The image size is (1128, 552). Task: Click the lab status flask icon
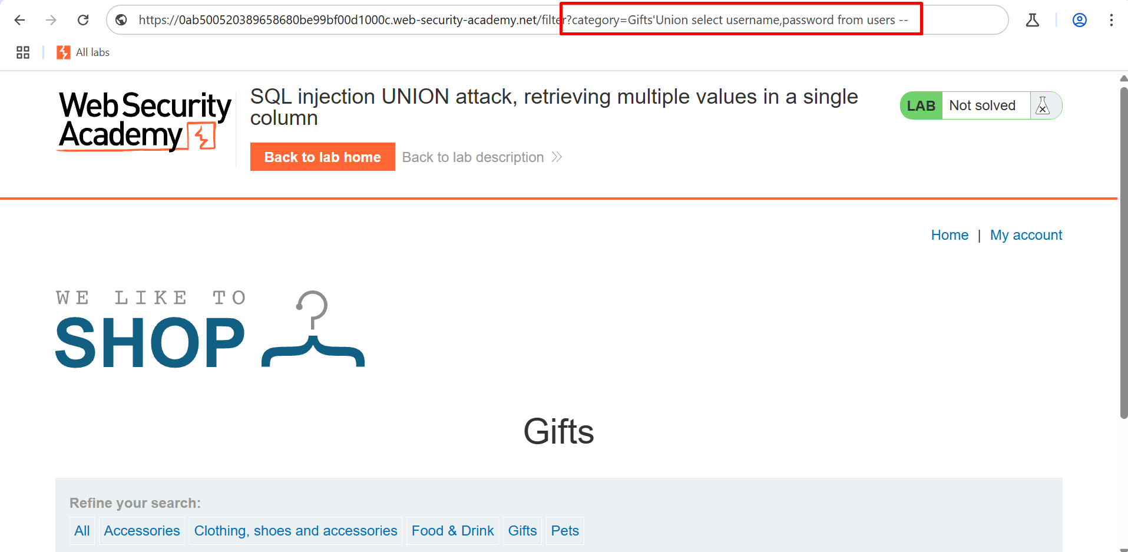(1043, 105)
